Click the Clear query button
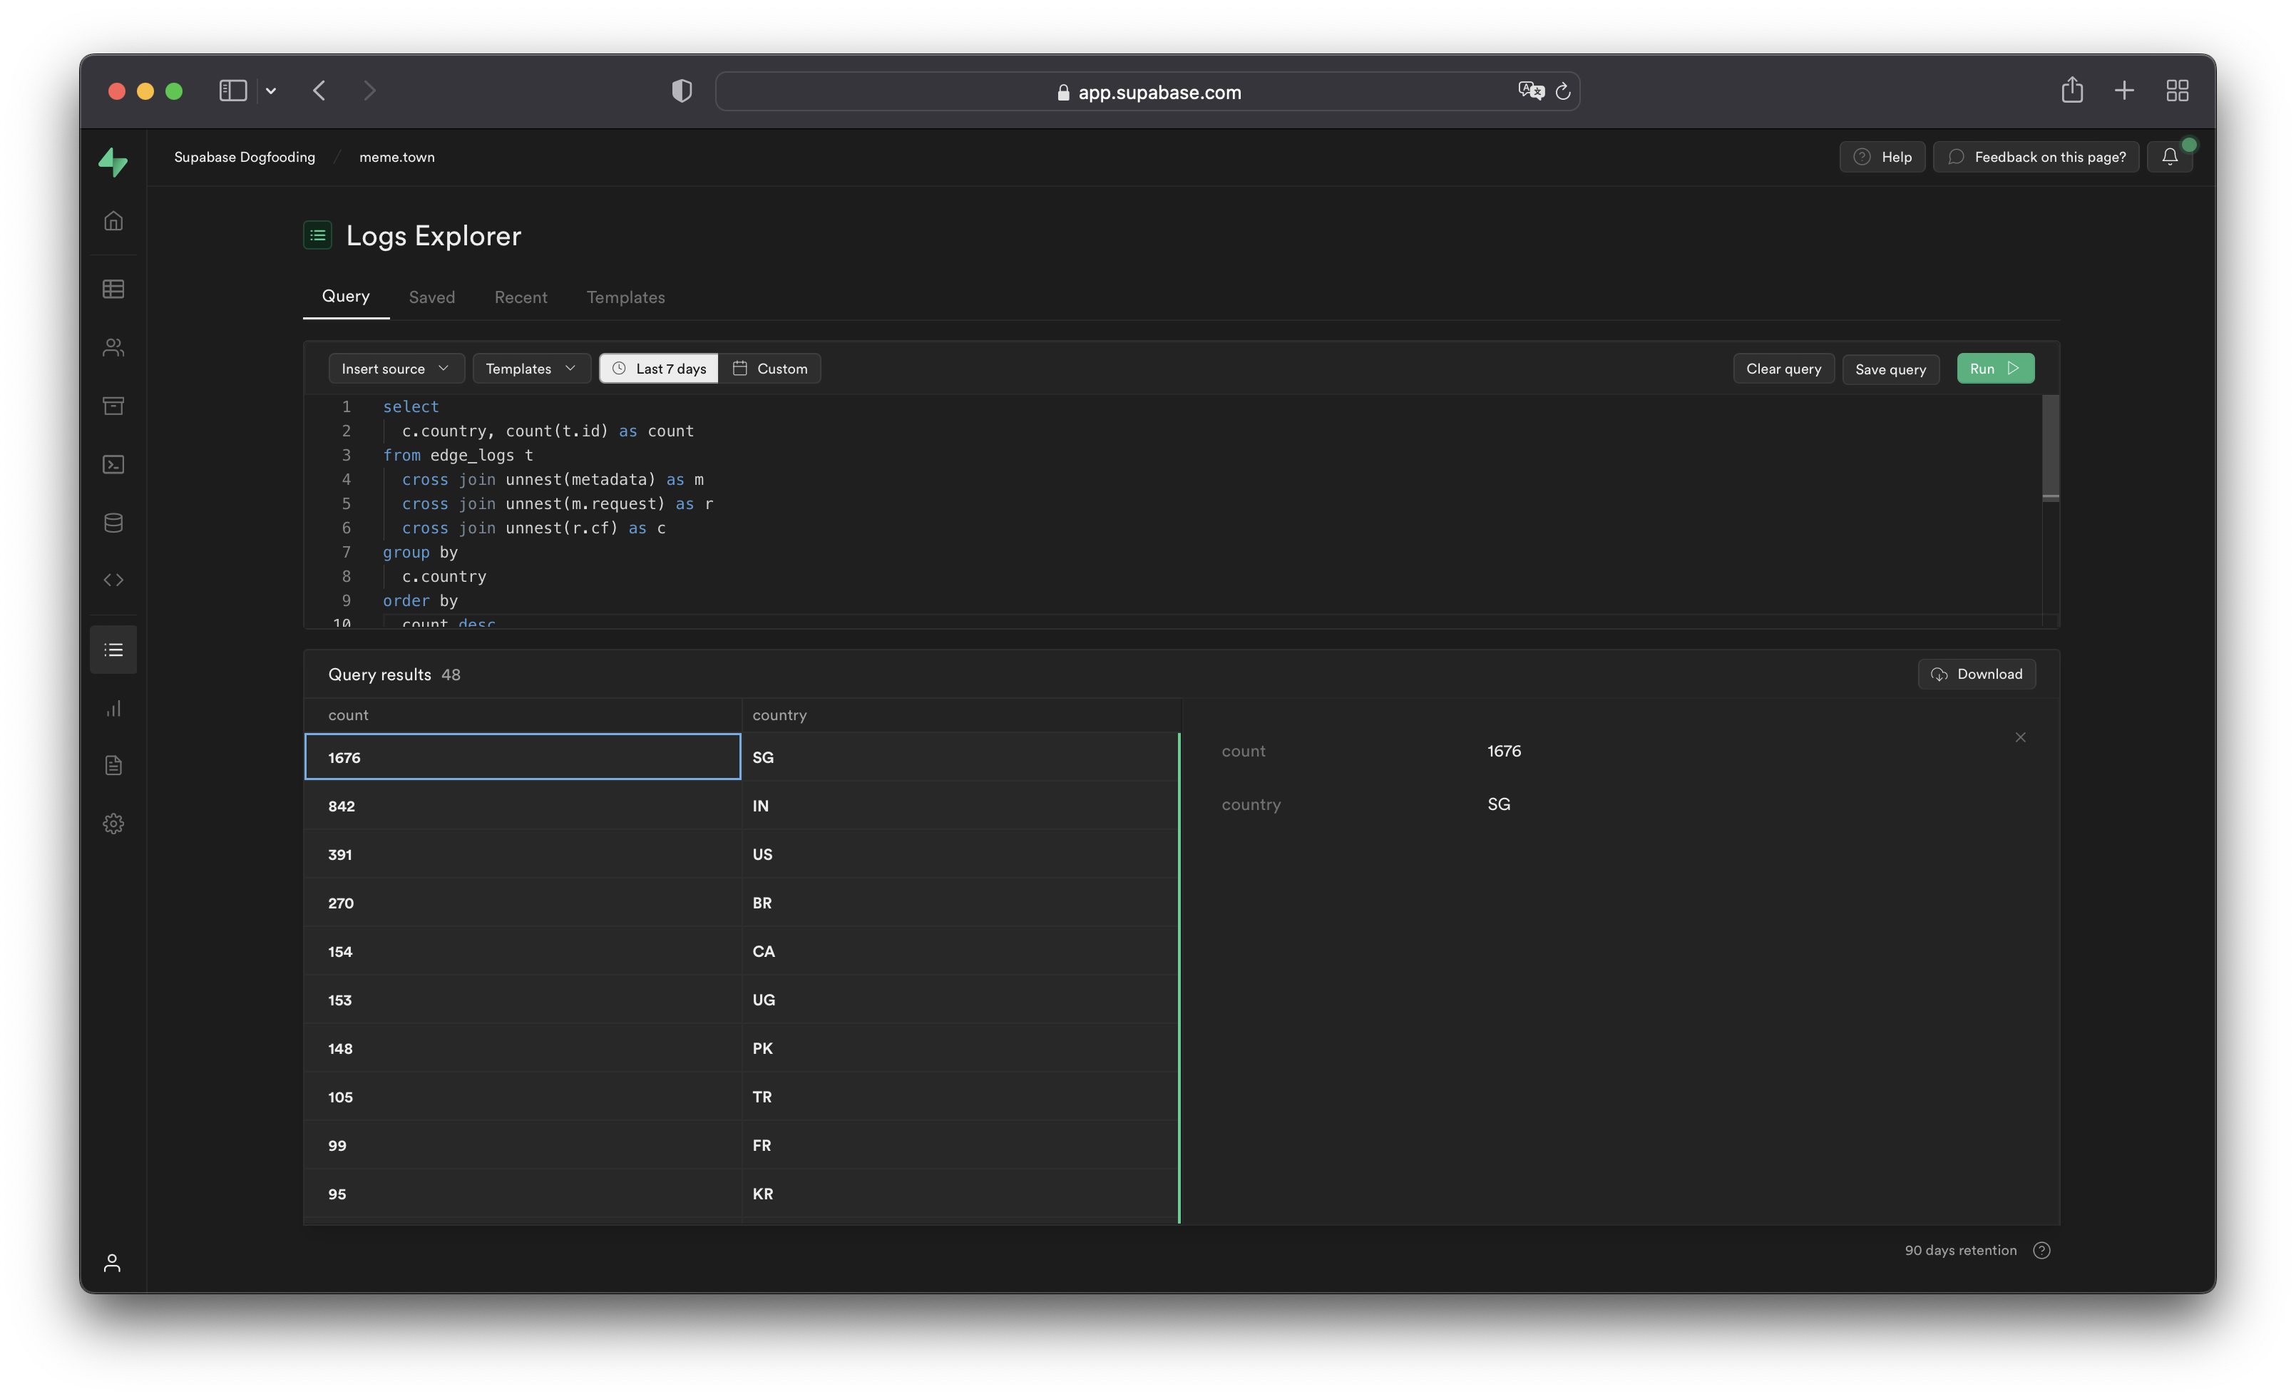The image size is (2296, 1399). (x=1783, y=367)
